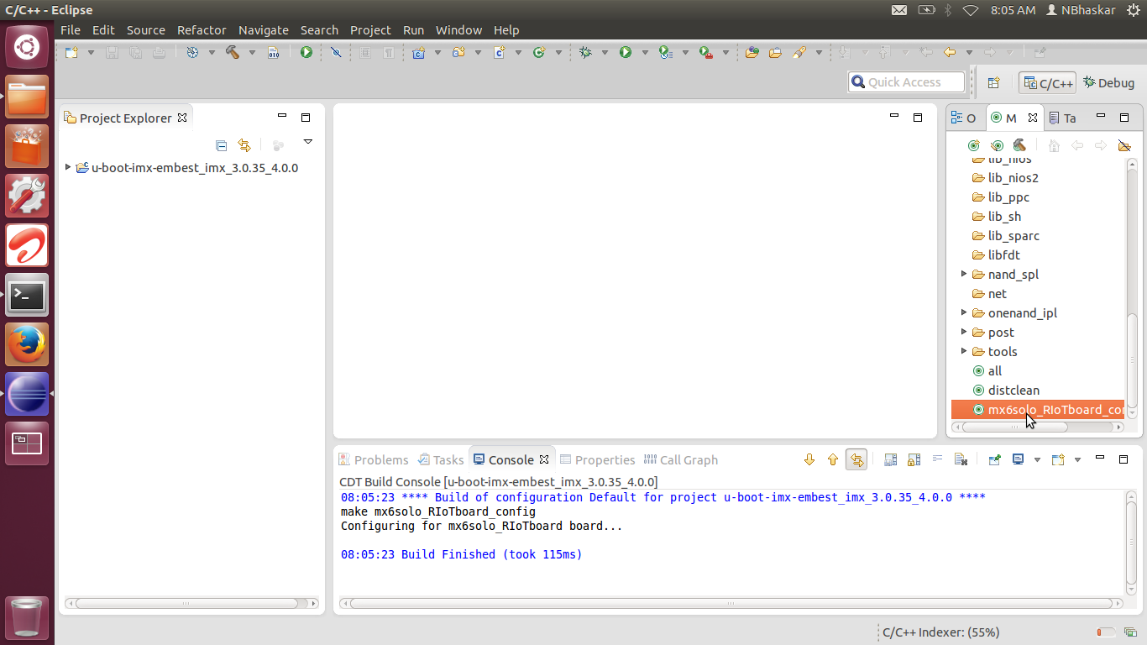This screenshot has height=645, width=1147.
Task: Click New Source Folder icon
Action: point(458,52)
